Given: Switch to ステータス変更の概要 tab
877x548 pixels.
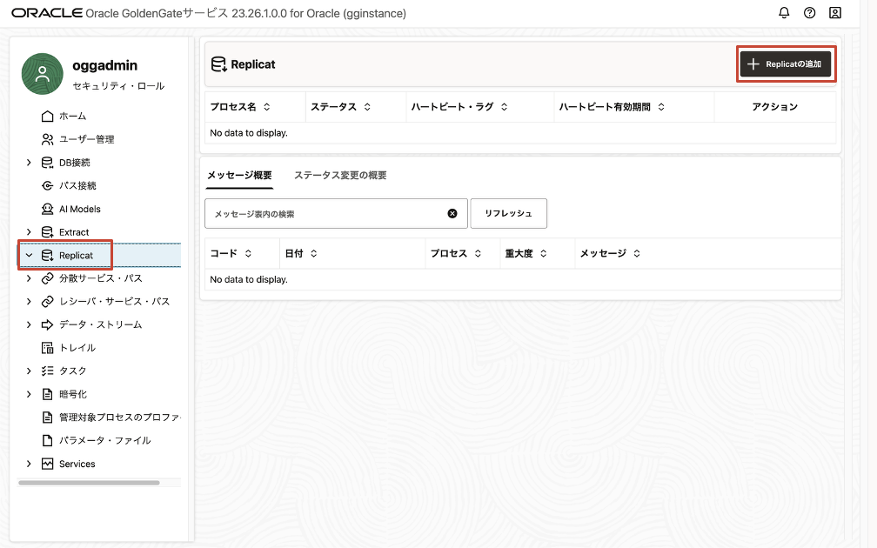Looking at the screenshot, I should pos(340,175).
